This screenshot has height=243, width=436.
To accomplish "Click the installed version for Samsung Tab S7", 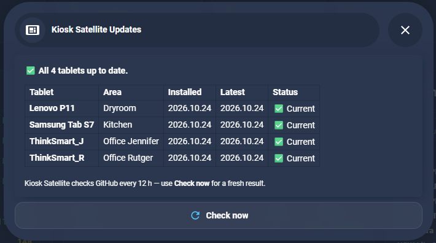I will point(190,125).
